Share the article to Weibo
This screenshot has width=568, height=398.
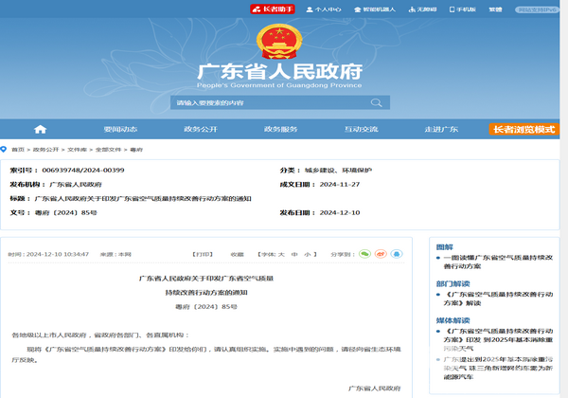[x=381, y=254]
